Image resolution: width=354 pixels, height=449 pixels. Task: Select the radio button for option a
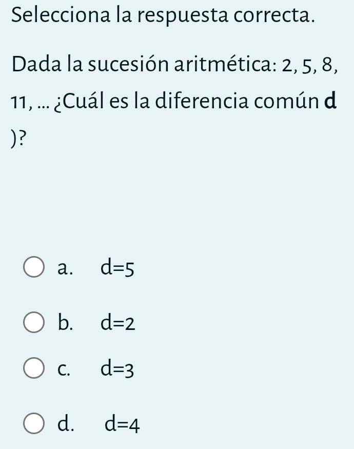pos(34,268)
